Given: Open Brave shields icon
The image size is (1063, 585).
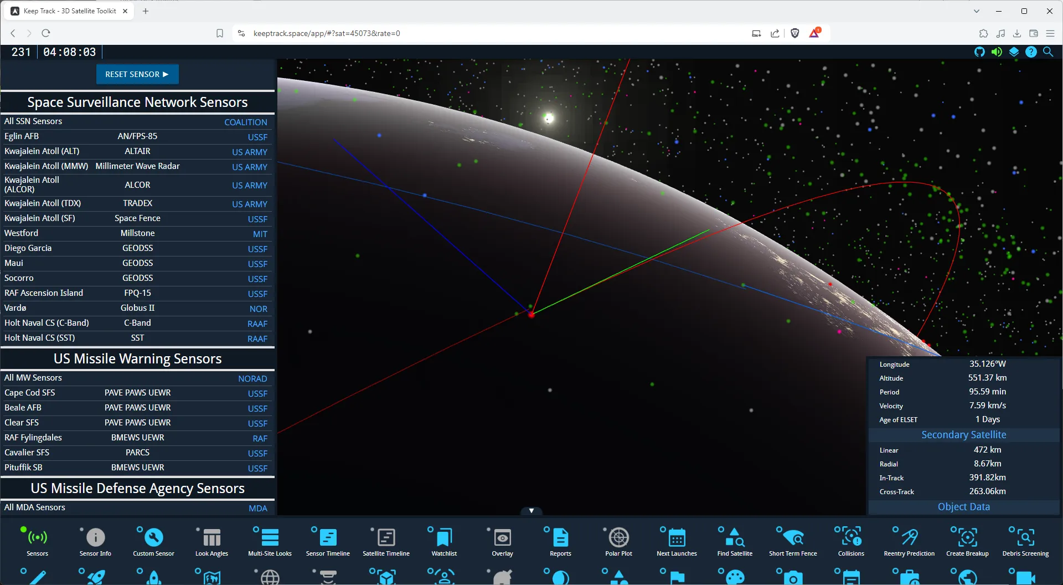Looking at the screenshot, I should (795, 33).
